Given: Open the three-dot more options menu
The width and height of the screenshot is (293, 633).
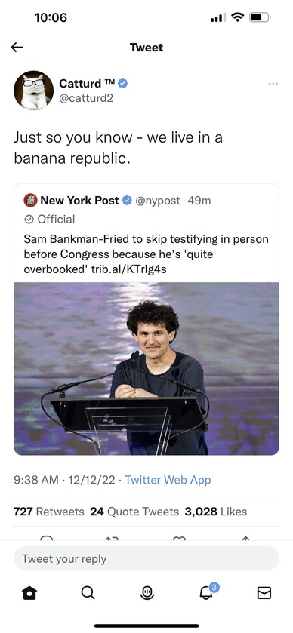Looking at the screenshot, I should tap(273, 84).
